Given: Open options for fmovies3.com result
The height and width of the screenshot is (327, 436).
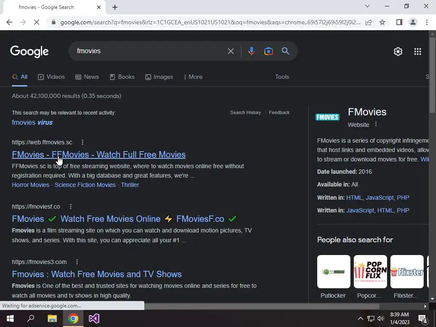Looking at the screenshot, I should (77, 262).
